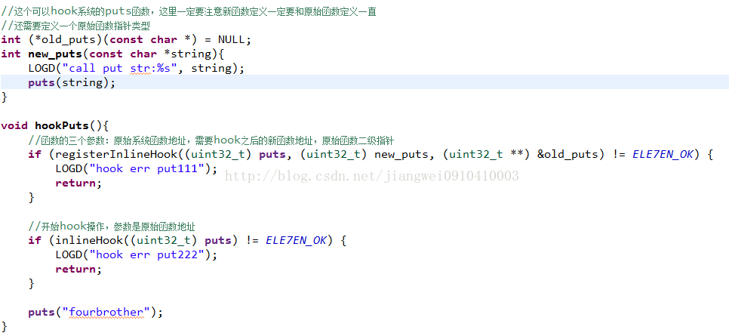This screenshot has width=729, height=336.
Task: Click the "inlineHook" function call
Action: click(x=89, y=241)
